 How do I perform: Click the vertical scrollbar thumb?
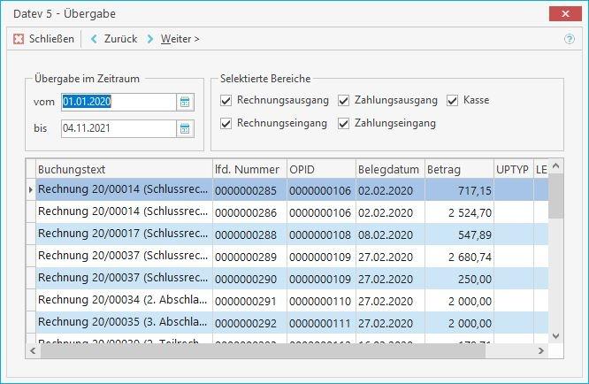(x=556, y=196)
